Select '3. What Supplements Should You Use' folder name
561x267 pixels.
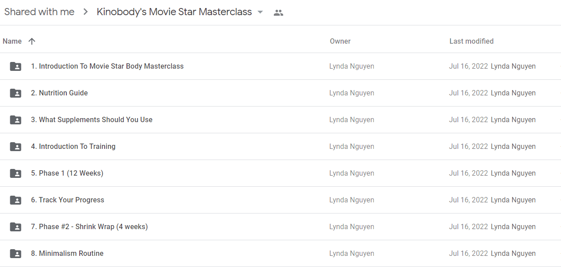coord(92,119)
